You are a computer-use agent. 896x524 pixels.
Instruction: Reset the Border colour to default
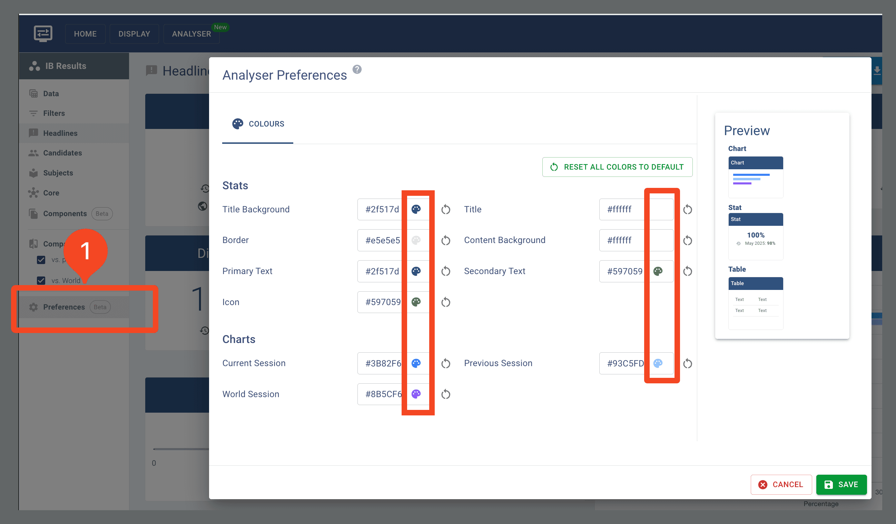445,240
